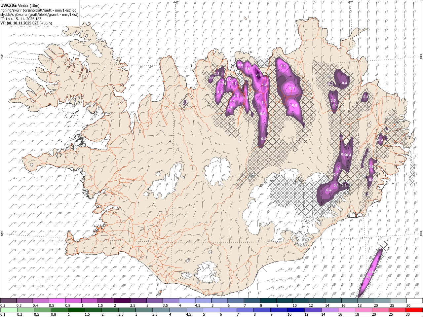The image size is (423, 317).
Task: Select the deep blue 10 swatch in bottom legend row
Action: pos(295,310)
